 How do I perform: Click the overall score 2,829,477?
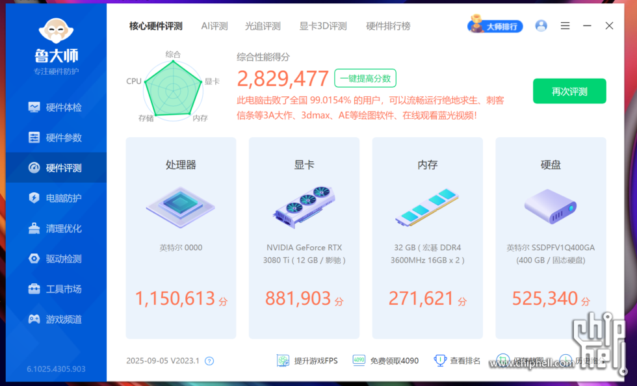(282, 79)
